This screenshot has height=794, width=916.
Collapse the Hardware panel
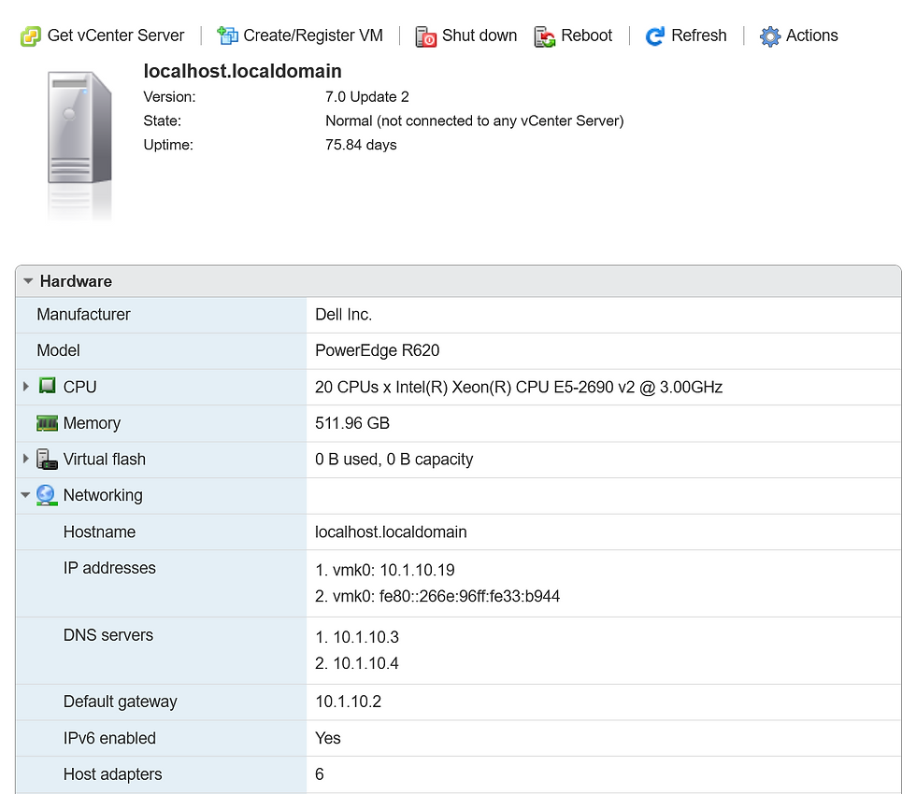click(x=27, y=281)
